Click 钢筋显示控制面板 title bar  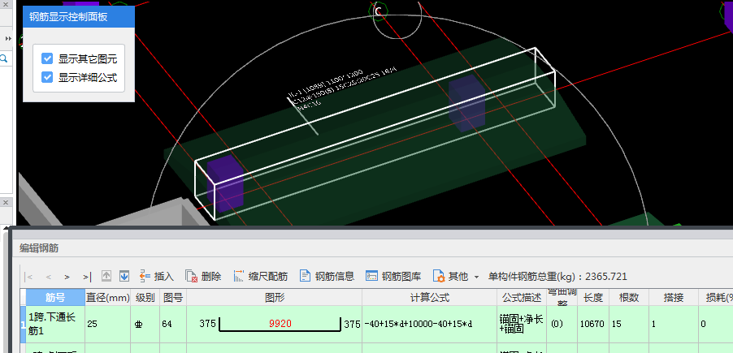pos(79,17)
